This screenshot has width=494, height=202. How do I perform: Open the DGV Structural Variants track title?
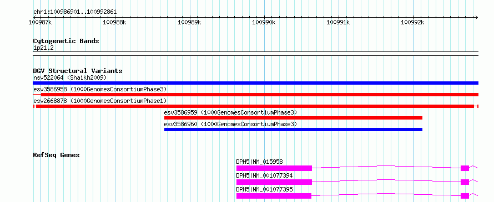pyautogui.click(x=78, y=71)
